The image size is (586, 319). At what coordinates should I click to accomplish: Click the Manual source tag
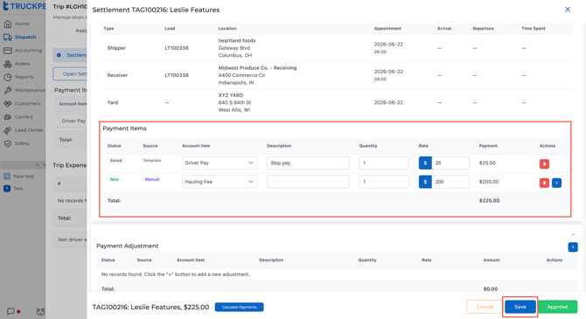pyautogui.click(x=152, y=179)
